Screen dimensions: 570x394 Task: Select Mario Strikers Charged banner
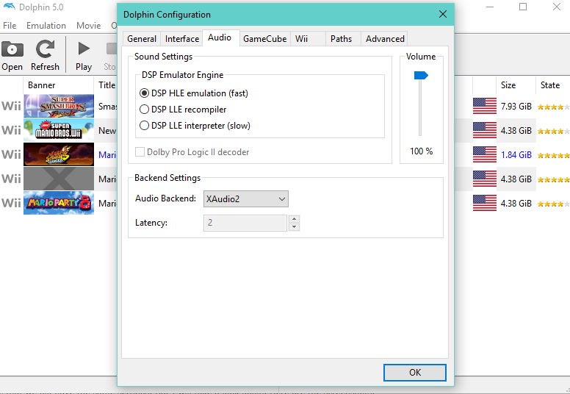59,154
